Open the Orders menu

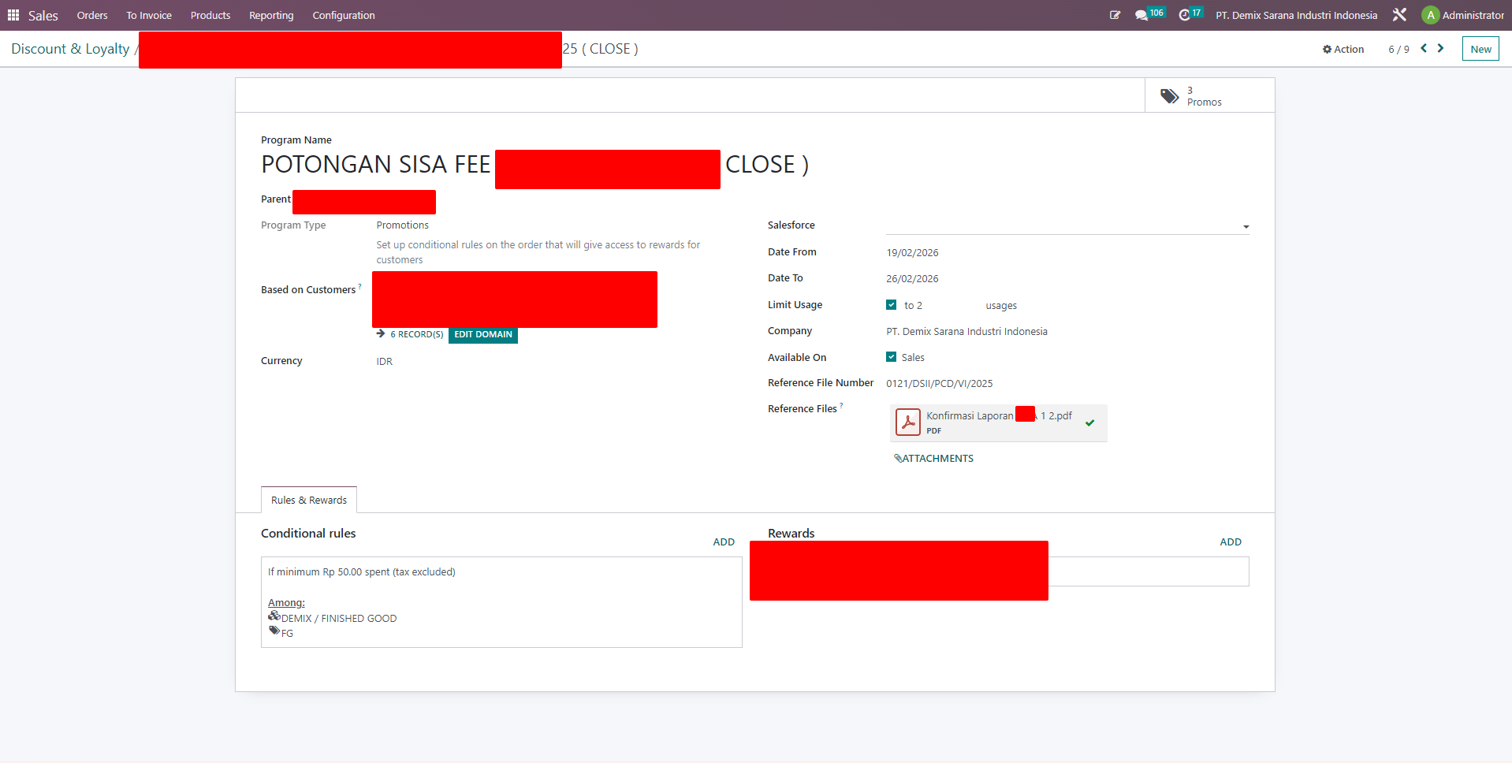tap(92, 15)
